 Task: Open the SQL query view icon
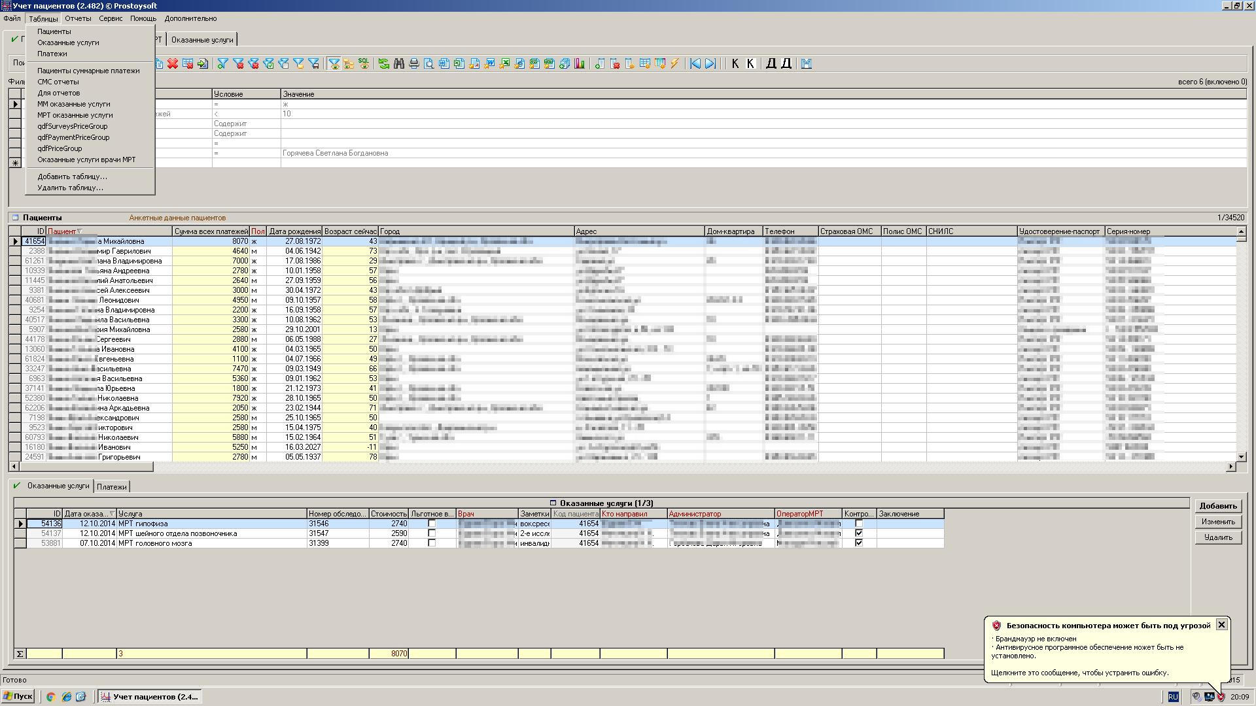364,63
